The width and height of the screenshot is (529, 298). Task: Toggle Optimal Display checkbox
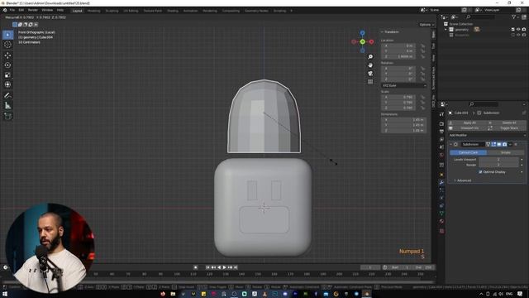(480, 172)
